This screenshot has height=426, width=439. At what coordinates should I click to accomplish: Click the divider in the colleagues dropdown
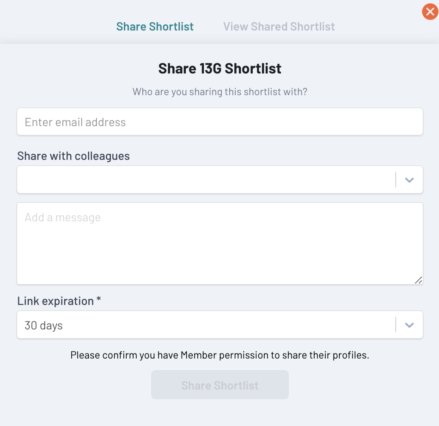pyautogui.click(x=396, y=180)
